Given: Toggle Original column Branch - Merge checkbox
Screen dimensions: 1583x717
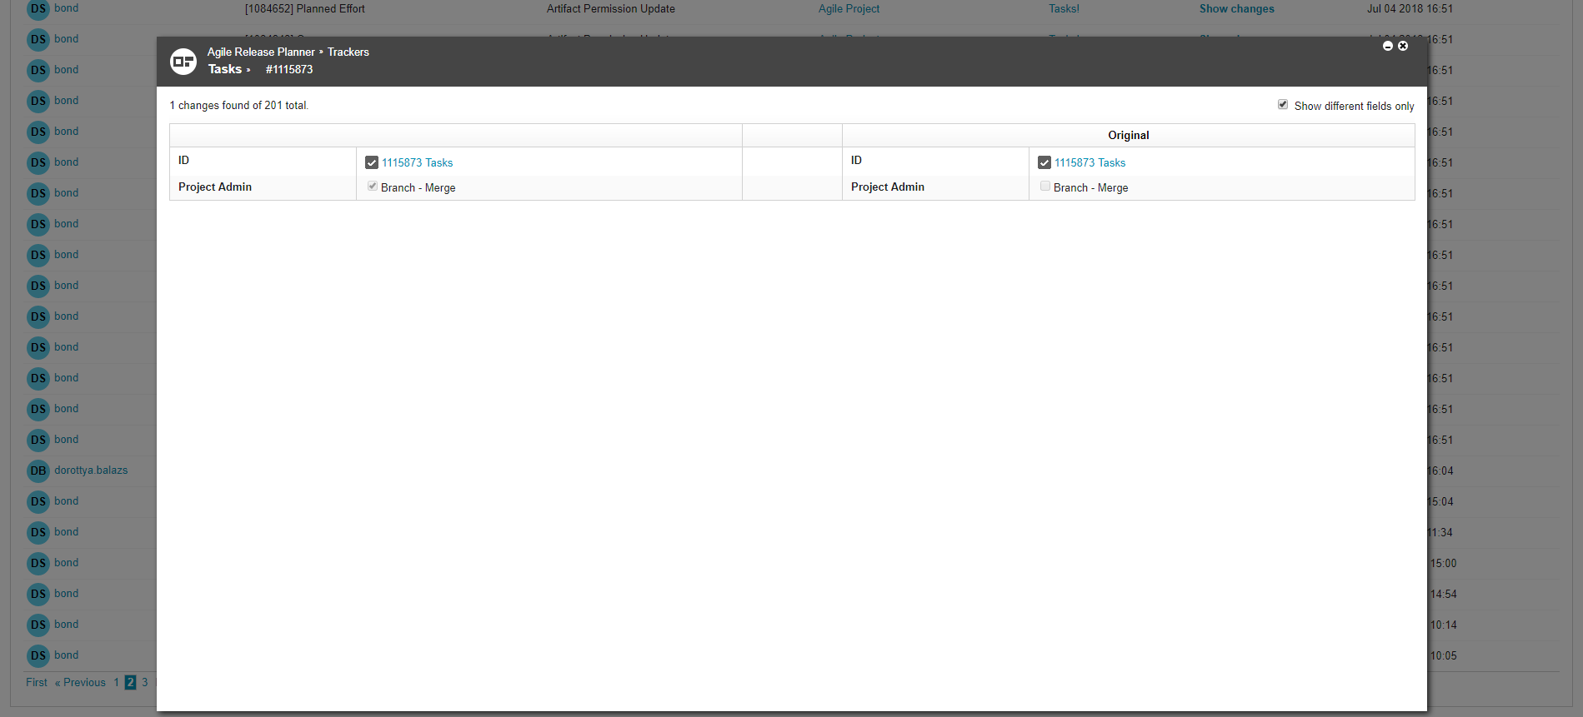Looking at the screenshot, I should [1045, 186].
